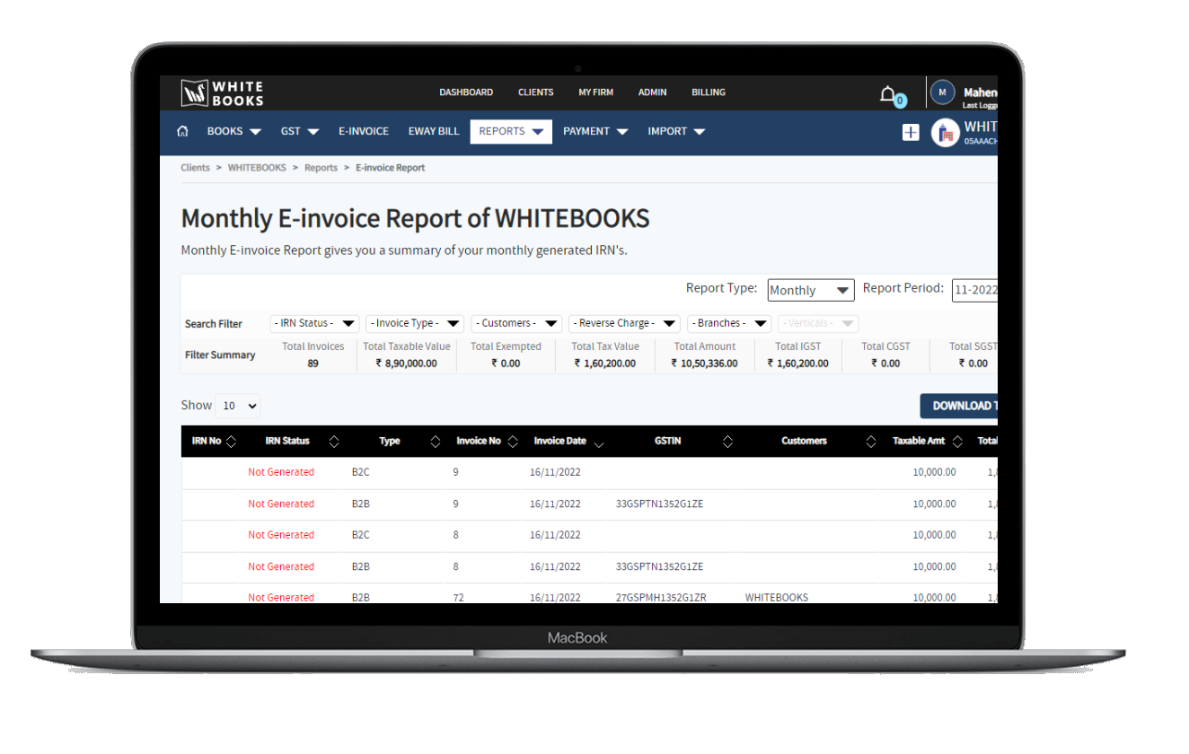
Task: Expand the Reverse Charge filter dropdown
Action: click(624, 324)
